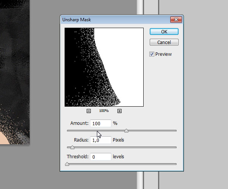Click the black and white filter preview
228x189 pixels.
click(x=104, y=67)
